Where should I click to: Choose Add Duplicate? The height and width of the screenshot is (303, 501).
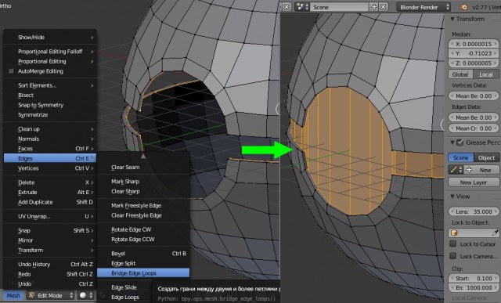pos(50,202)
